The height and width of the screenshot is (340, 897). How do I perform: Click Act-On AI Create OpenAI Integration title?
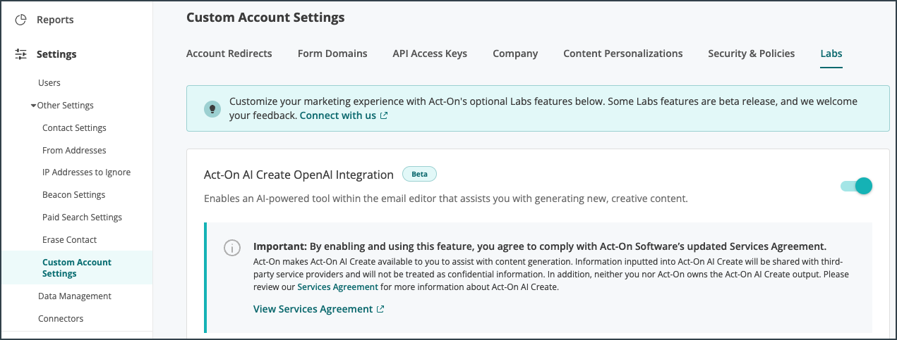[x=299, y=175]
